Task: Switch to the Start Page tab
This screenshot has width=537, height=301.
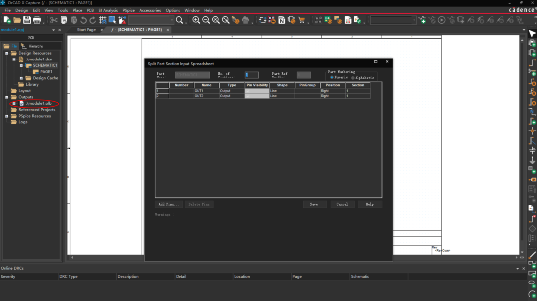Action: click(x=87, y=30)
